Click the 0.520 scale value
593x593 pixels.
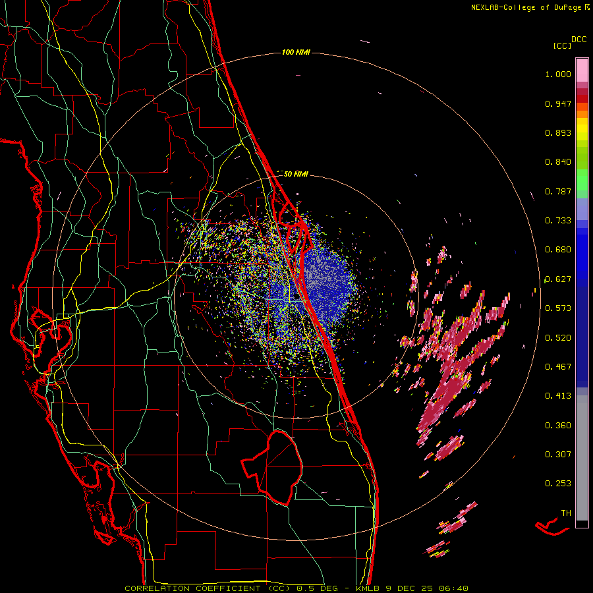558,338
